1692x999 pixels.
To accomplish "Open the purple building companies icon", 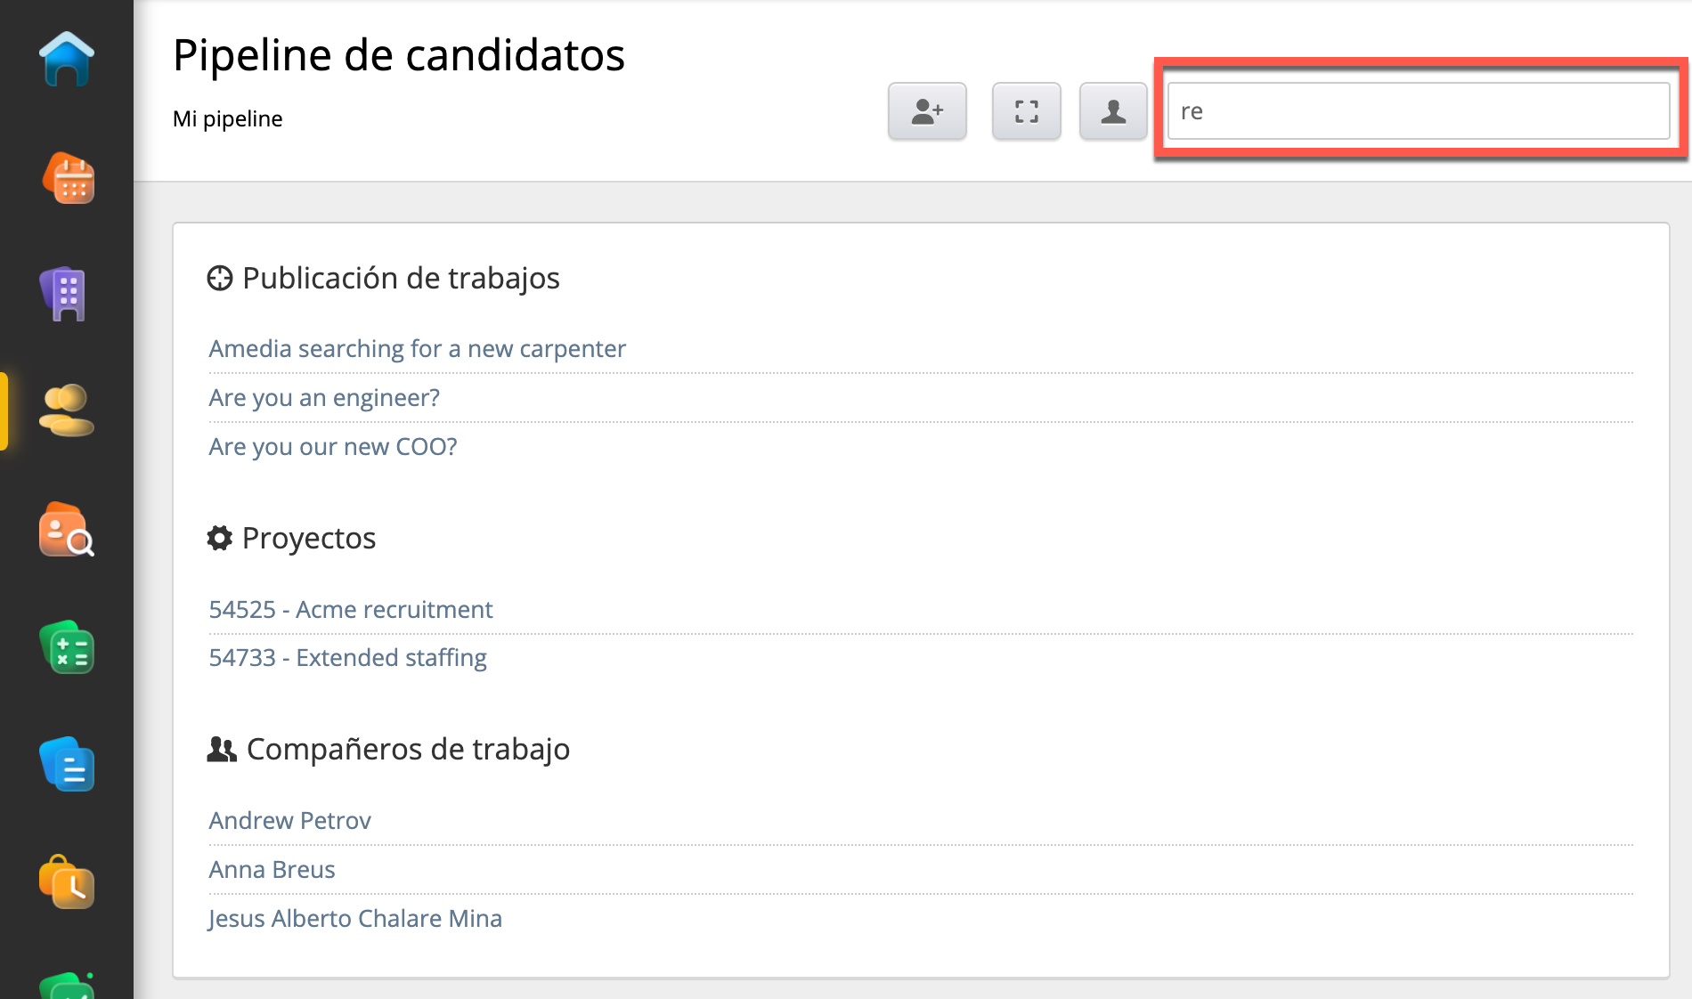I will coord(64,294).
